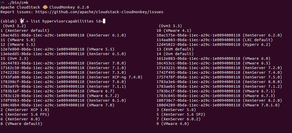Select 11 (VMware 5.0) entry
Image resolution: width=292 pixels, height=133 pixels.
pyautogui.click(x=18, y=40)
